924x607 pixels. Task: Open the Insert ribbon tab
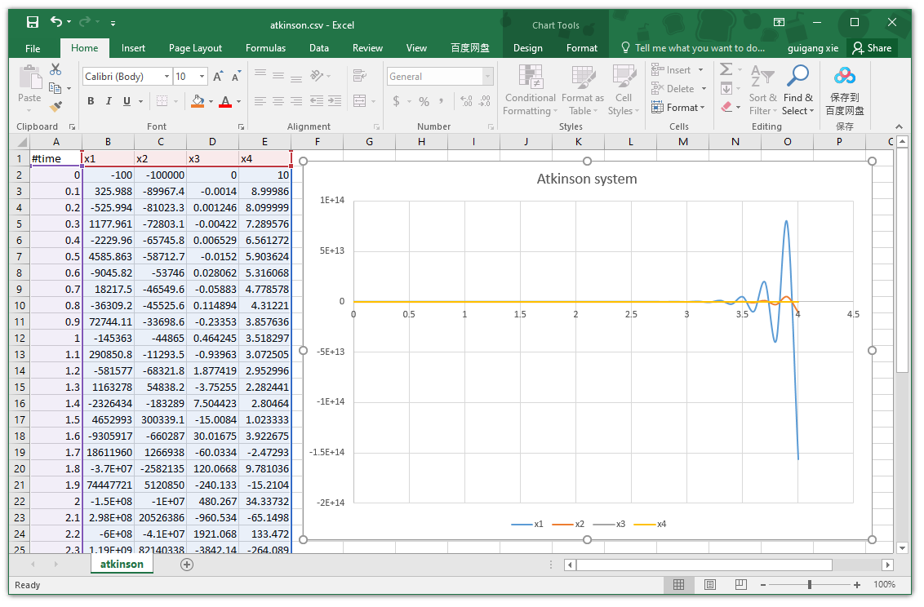tap(133, 48)
